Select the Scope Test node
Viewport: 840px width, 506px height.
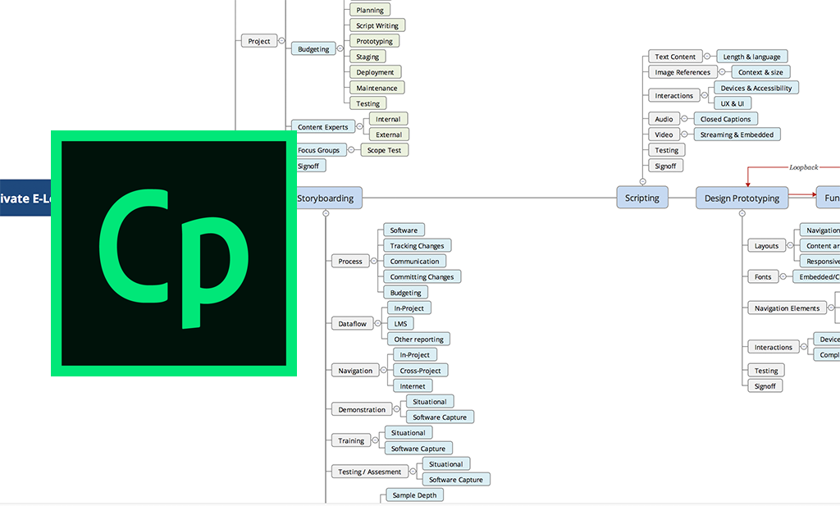pos(385,150)
